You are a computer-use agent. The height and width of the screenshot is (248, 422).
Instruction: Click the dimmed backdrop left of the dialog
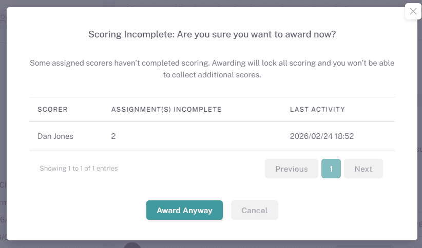click(3, 128)
